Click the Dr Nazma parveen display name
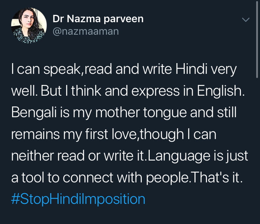This screenshot has width=260, height=224. [x=98, y=19]
